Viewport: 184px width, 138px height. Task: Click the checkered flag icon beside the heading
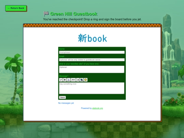pyautogui.click(x=46, y=14)
